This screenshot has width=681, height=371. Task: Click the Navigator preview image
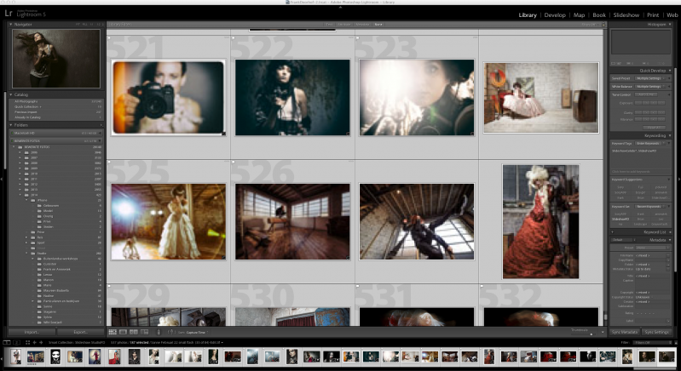[56, 59]
